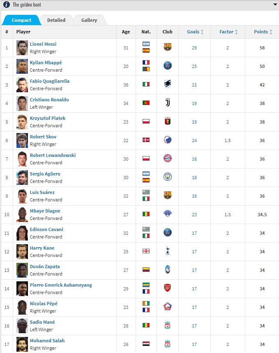Screen dimensions: 279x353
Task: Click the Manchester City crest beside Agüero
Action: coord(168,177)
